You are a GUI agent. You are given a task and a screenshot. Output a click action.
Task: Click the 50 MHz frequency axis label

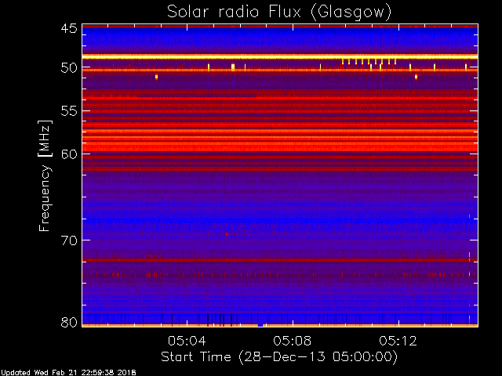coord(69,68)
